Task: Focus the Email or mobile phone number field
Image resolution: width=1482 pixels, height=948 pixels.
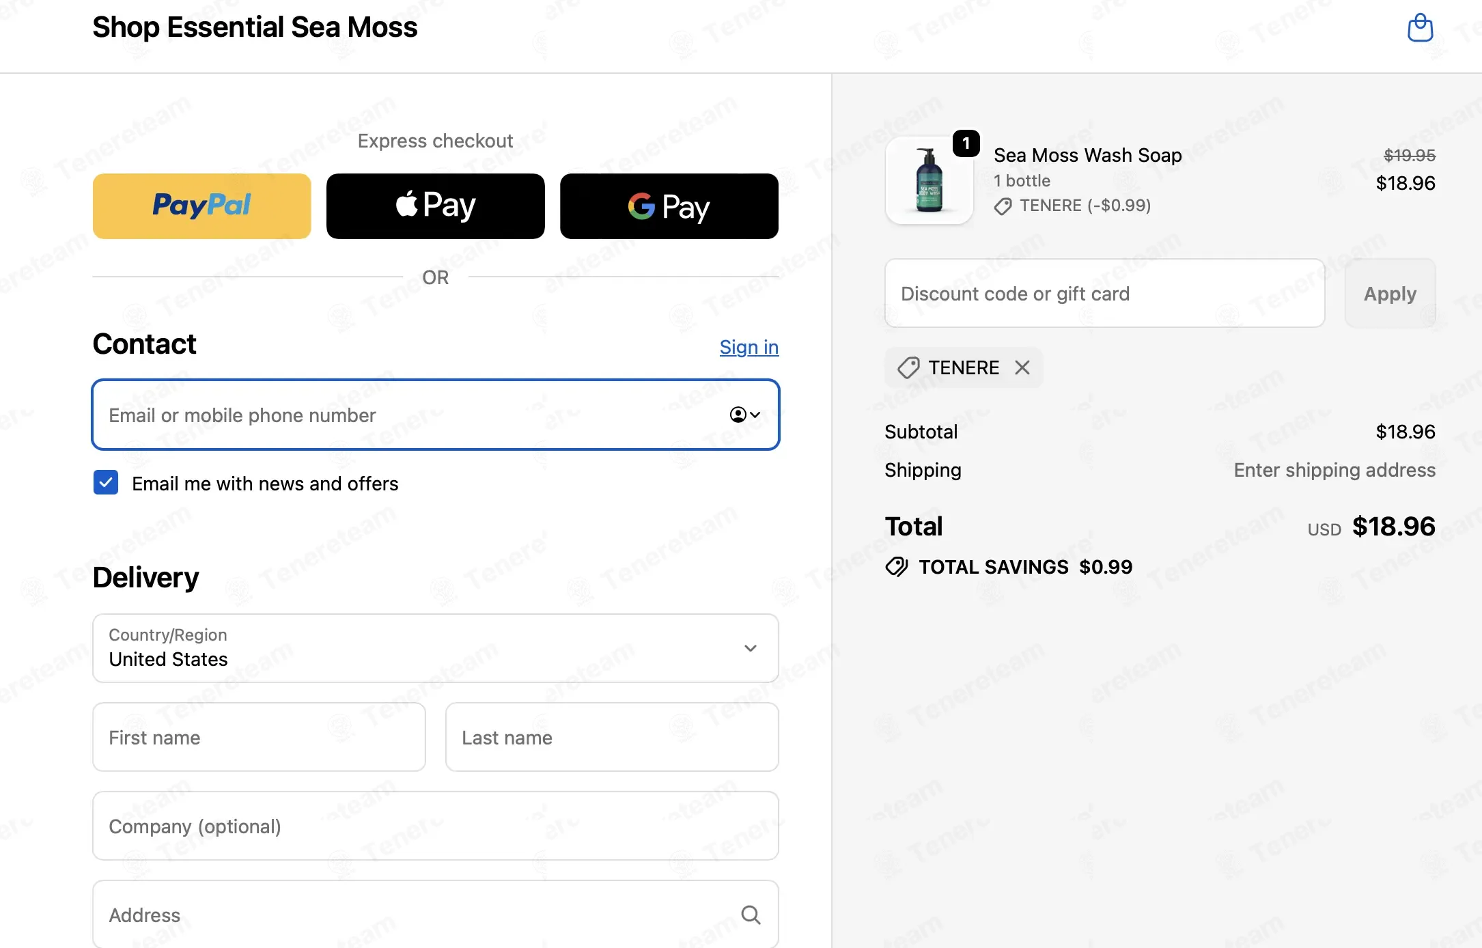Action: 436,415
